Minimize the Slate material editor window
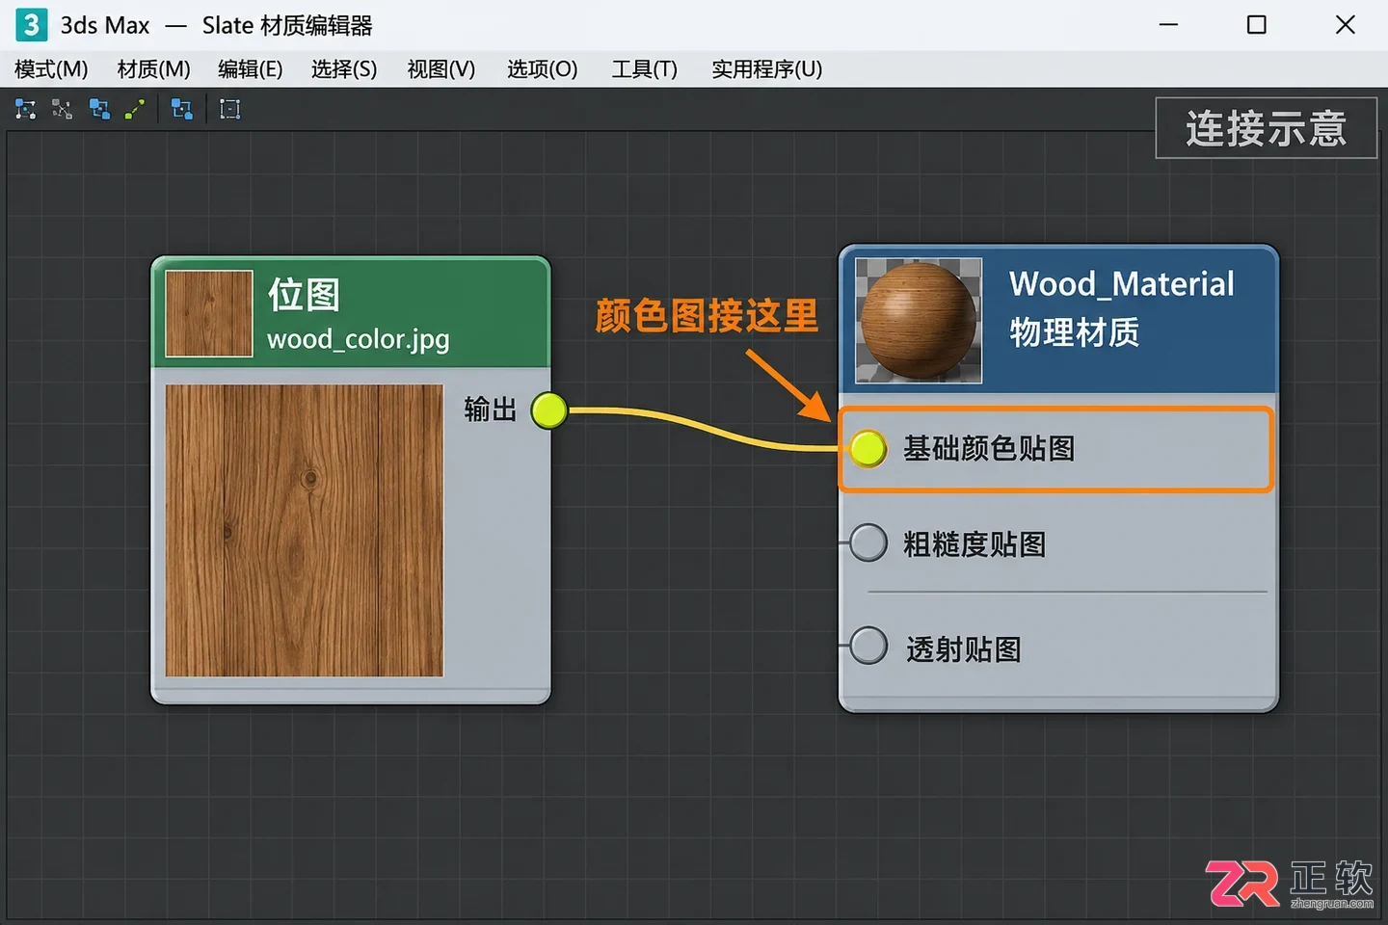Screen dimensions: 1388x925 [x=1168, y=25]
